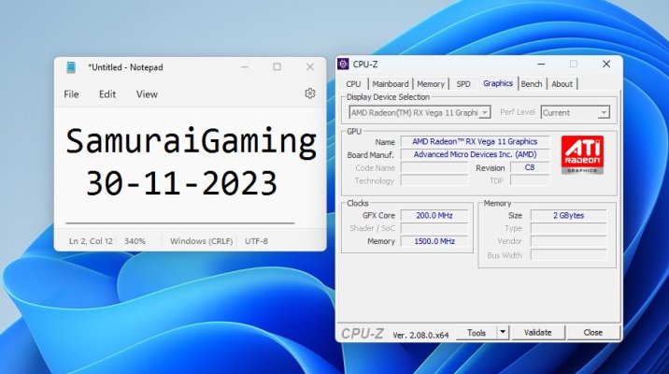Click the empty memory Vendor field
The height and width of the screenshot is (374, 669).
click(568, 241)
